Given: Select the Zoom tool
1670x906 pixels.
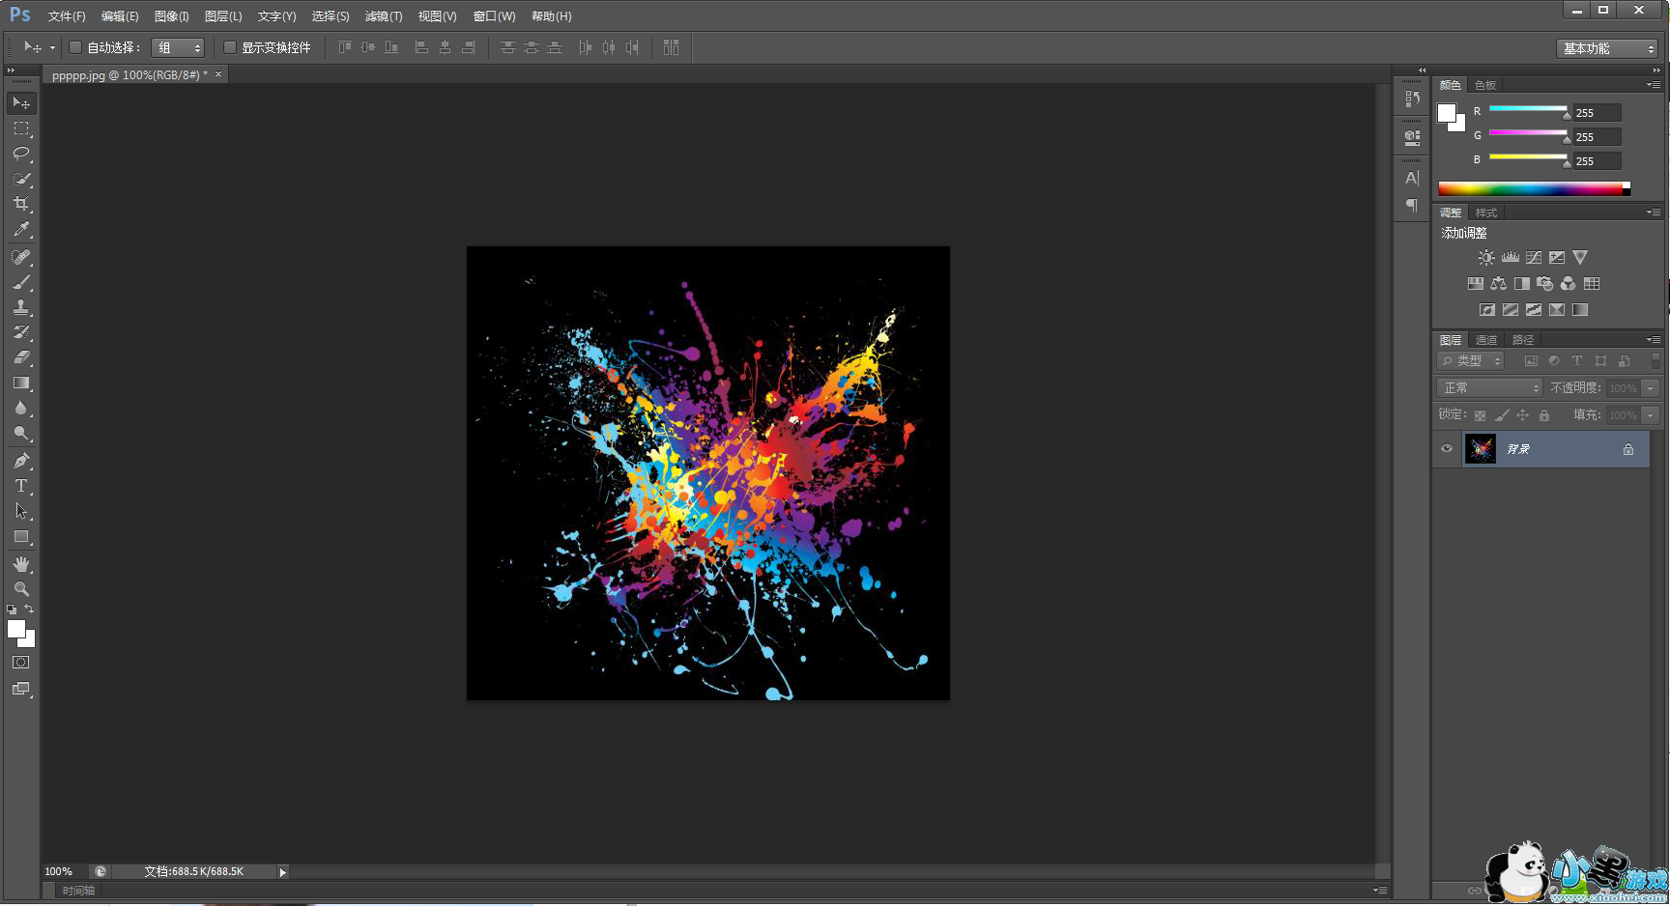Looking at the screenshot, I should (21, 589).
